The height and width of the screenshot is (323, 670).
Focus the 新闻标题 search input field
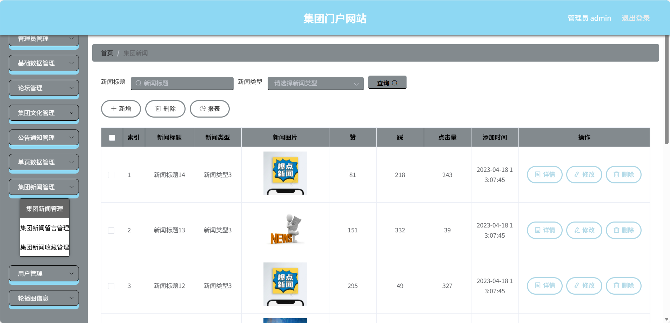(182, 83)
